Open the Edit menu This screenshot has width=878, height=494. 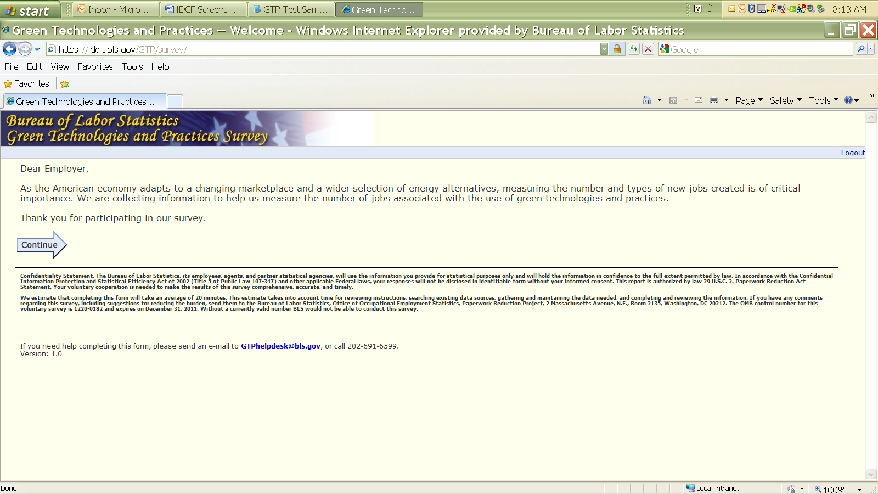click(x=35, y=66)
